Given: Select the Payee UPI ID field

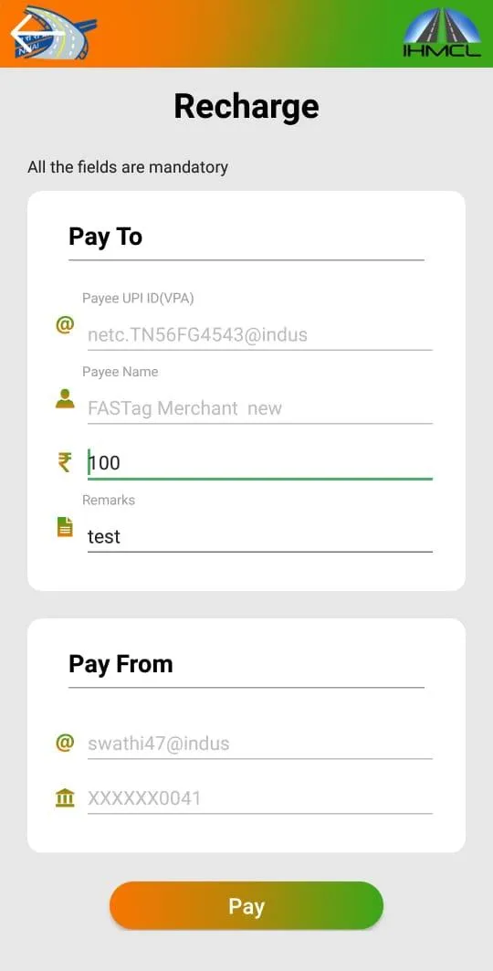Looking at the screenshot, I should point(260,335).
